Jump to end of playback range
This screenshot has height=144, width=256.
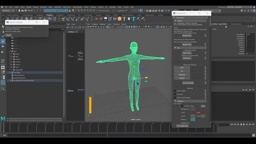(253, 124)
